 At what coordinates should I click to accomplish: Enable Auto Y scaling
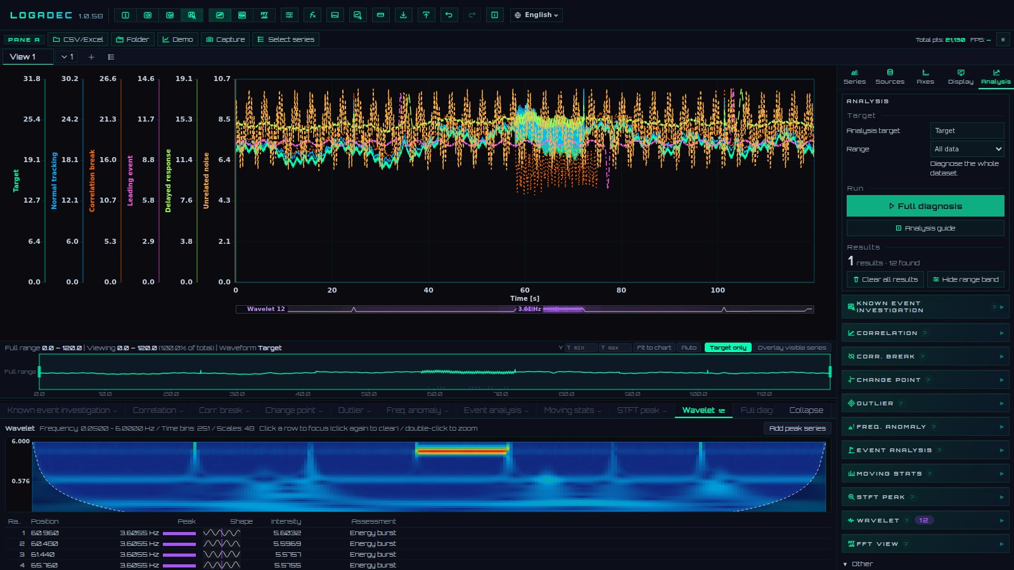(689, 348)
